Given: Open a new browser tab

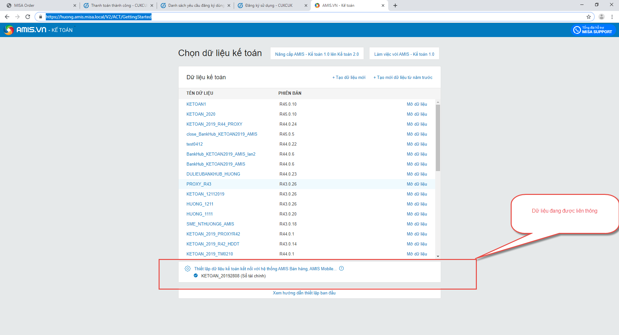Looking at the screenshot, I should pyautogui.click(x=395, y=5).
